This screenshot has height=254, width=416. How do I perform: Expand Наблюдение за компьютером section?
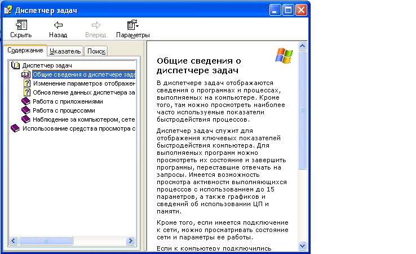point(84,119)
